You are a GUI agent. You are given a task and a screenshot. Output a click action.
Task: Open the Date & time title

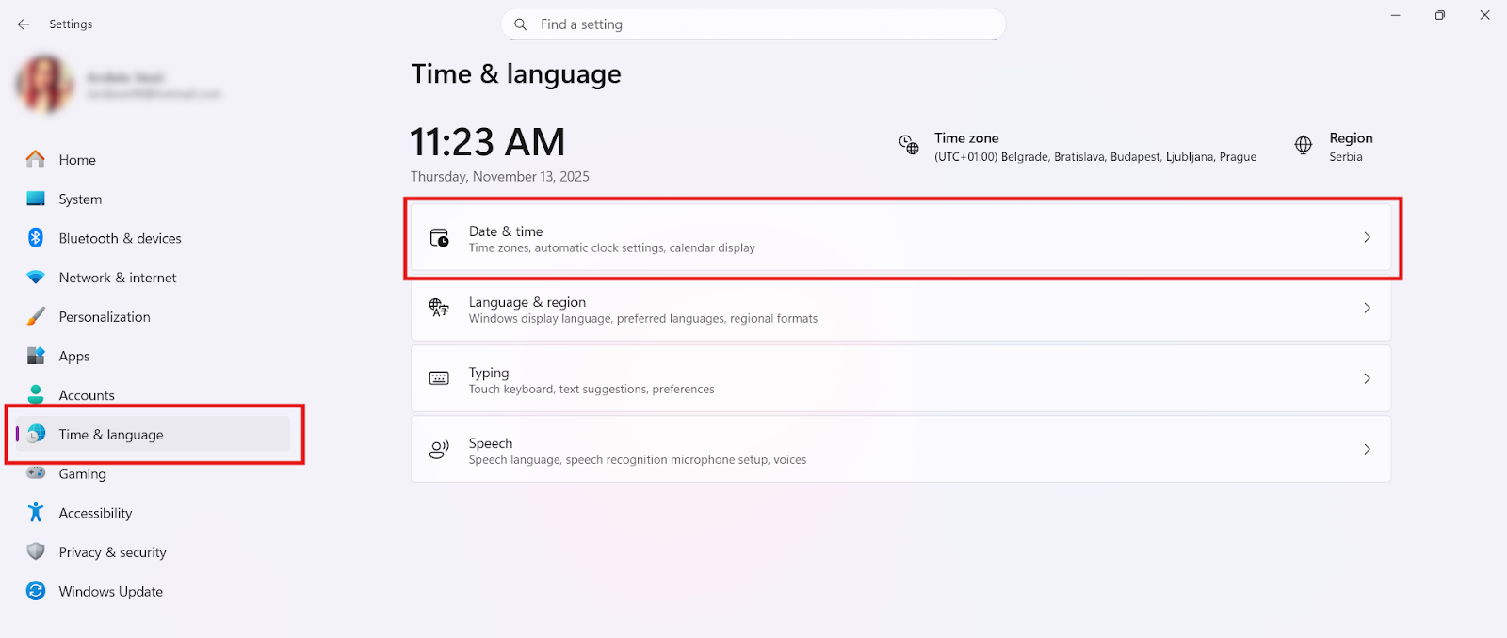coord(506,231)
